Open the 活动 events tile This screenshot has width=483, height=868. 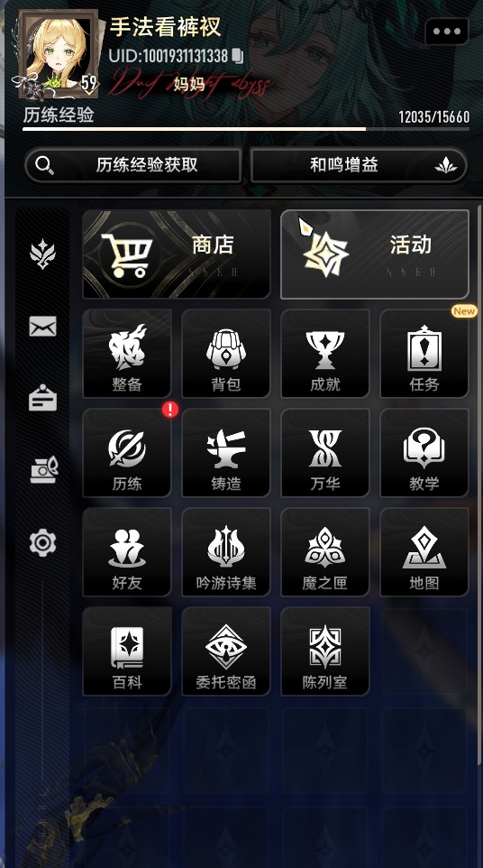click(x=375, y=254)
